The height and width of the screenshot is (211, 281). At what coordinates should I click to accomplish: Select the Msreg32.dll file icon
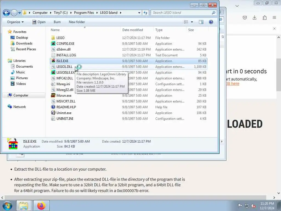(53, 90)
